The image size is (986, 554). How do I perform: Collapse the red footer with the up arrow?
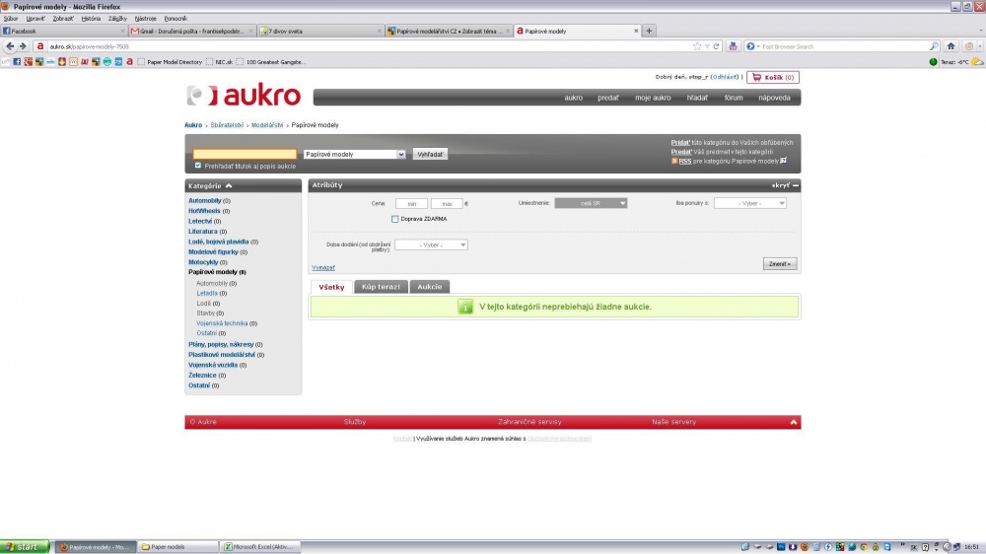coord(793,422)
